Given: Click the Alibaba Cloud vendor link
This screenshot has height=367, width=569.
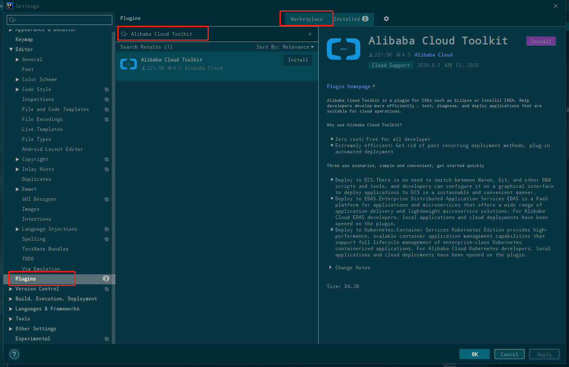Looking at the screenshot, I should click(433, 55).
